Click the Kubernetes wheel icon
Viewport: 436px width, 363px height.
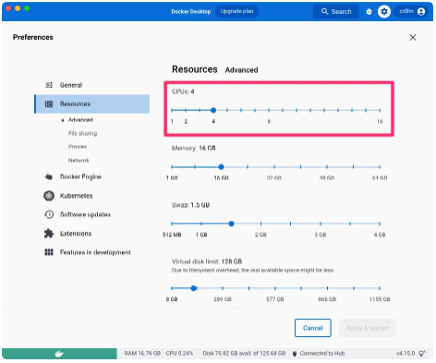49,196
